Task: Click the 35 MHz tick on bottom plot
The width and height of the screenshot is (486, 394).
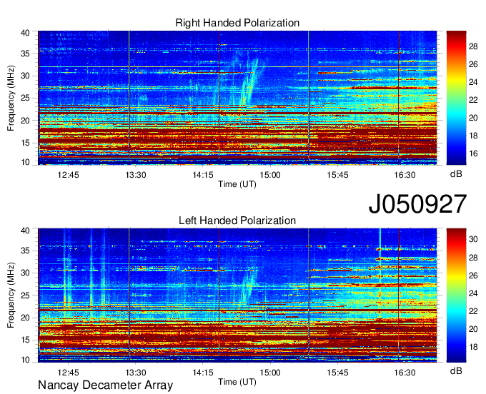Action: (25, 251)
